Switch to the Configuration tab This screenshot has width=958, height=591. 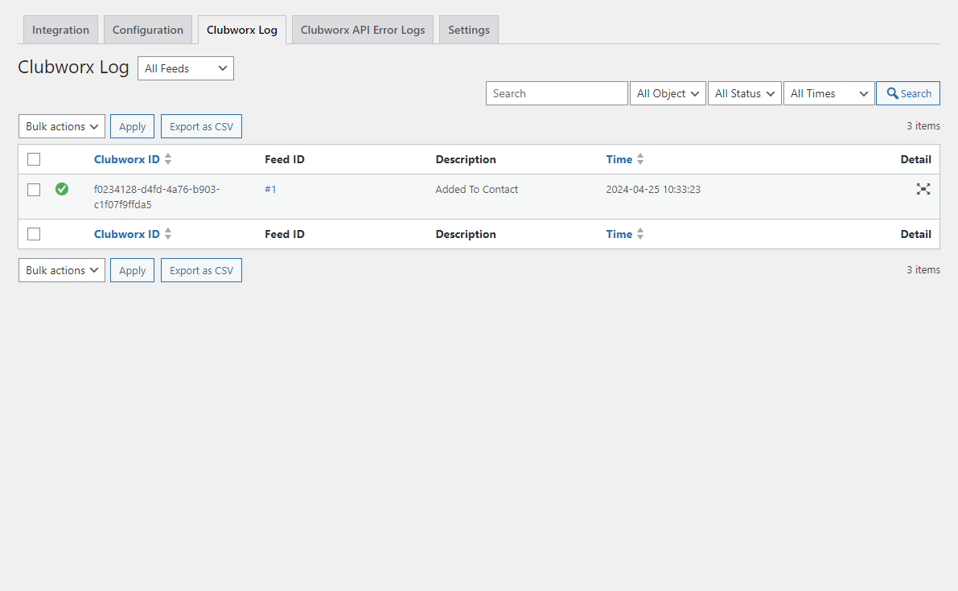148,30
